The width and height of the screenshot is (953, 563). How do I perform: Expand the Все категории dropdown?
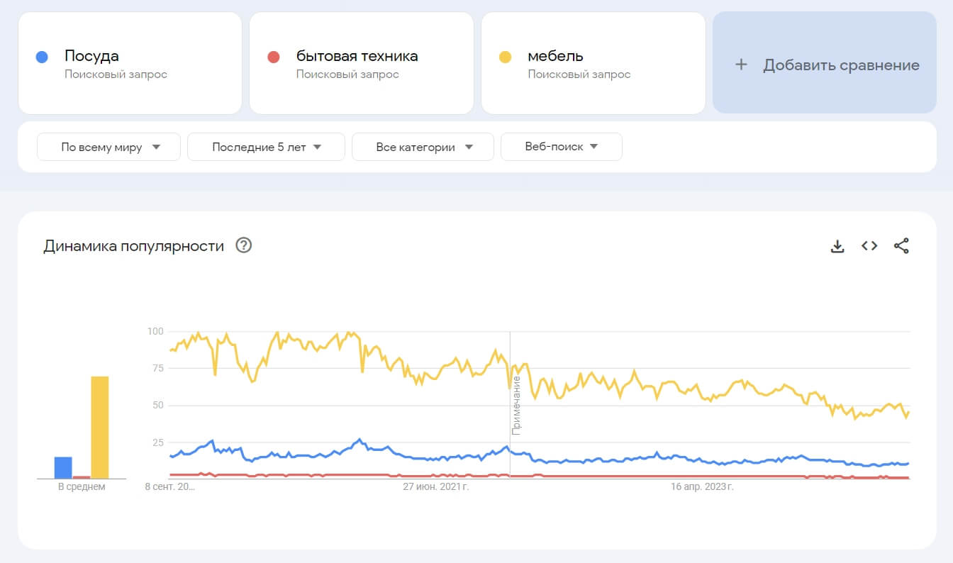tap(423, 147)
